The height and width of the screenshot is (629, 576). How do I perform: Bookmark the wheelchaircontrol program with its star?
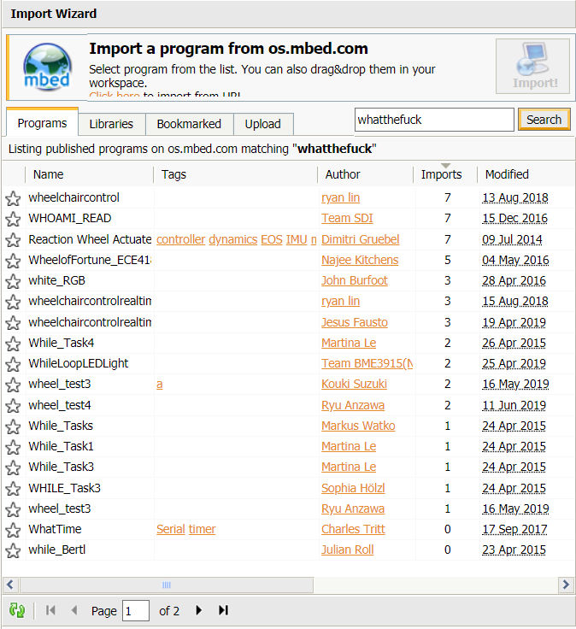tap(13, 198)
